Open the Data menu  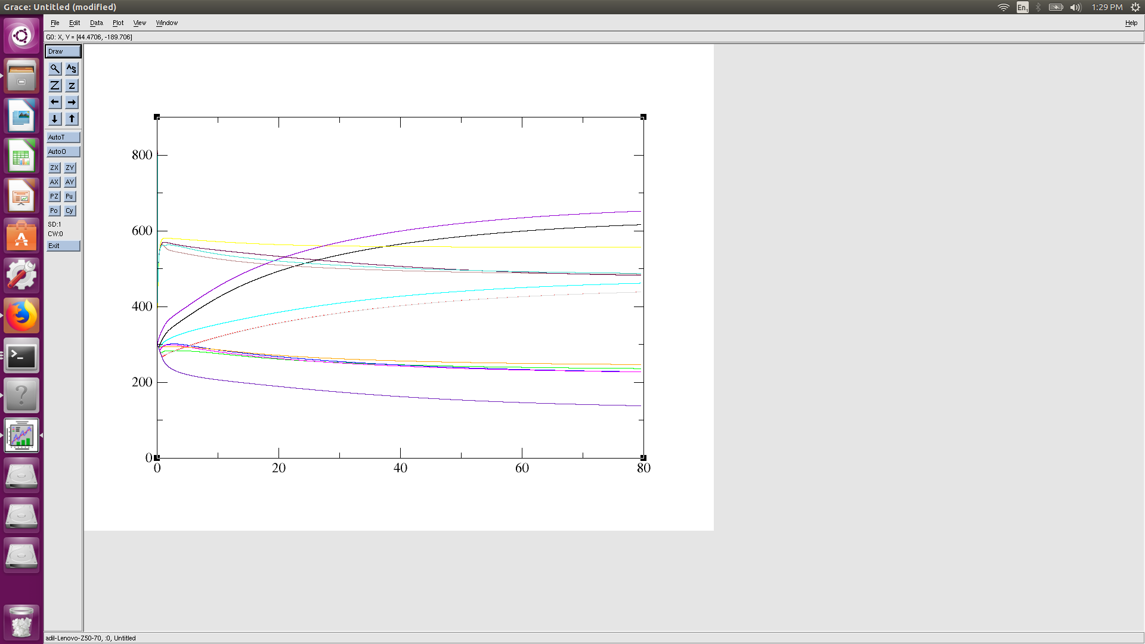click(96, 23)
